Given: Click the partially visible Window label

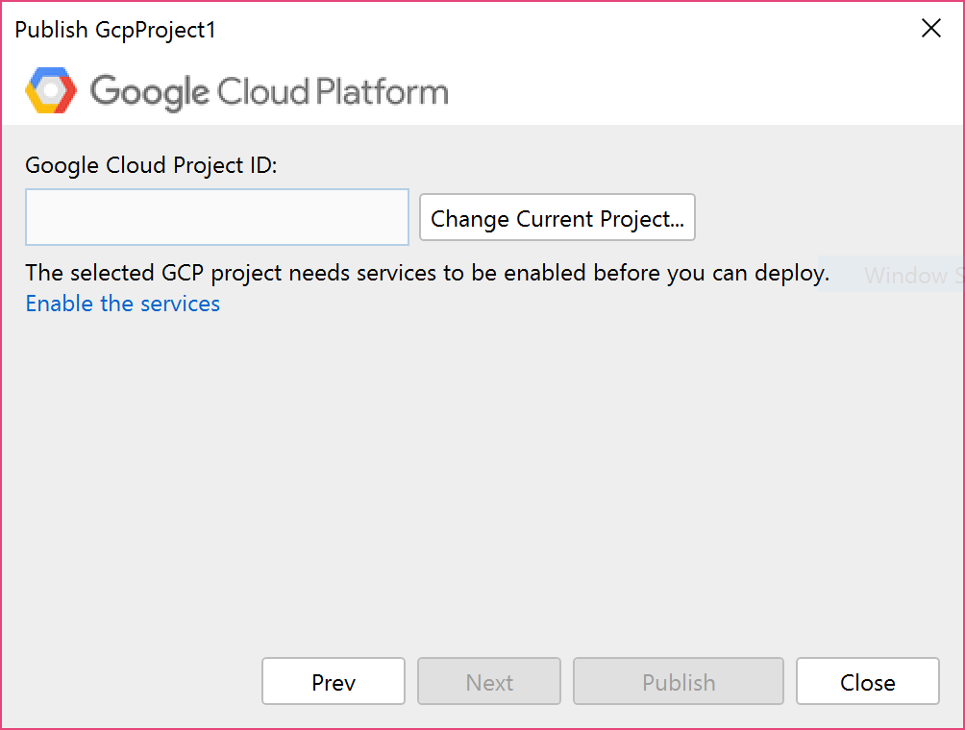Looking at the screenshot, I should point(907,276).
